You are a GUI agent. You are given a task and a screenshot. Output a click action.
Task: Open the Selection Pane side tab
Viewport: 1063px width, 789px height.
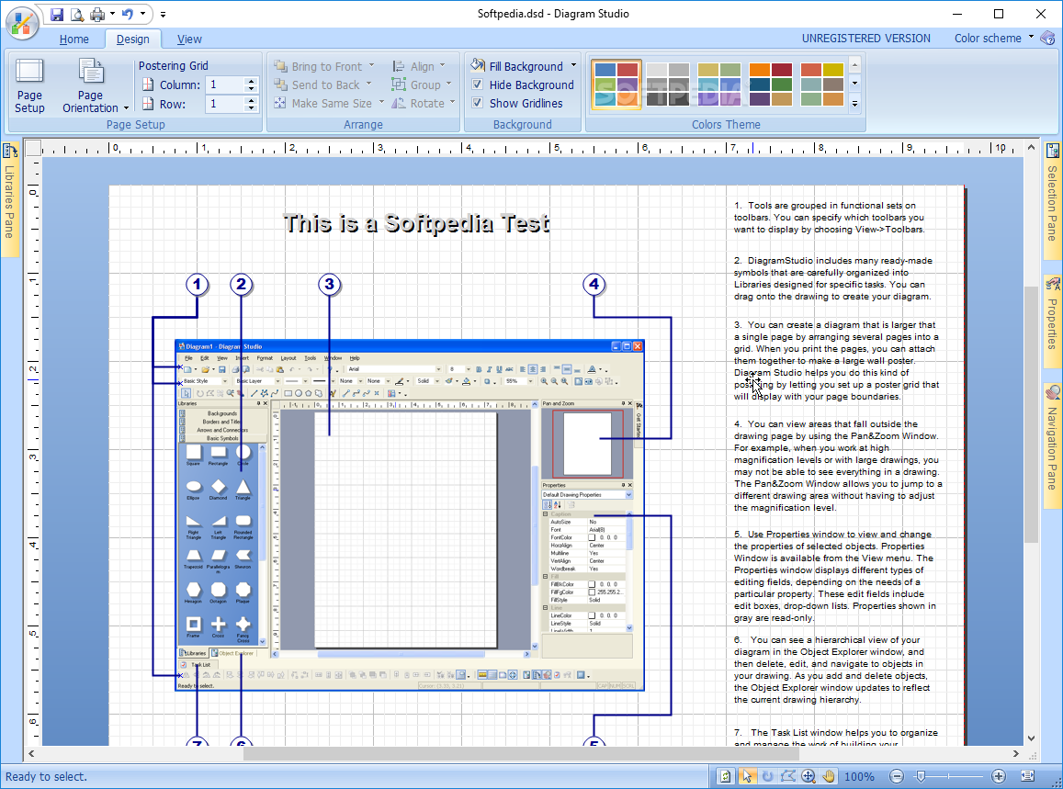click(x=1052, y=200)
